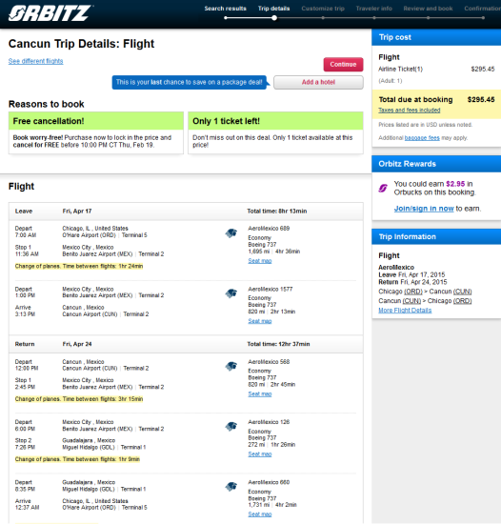Open the Customize trip step
Viewport: 501px width, 524px height.
(323, 9)
